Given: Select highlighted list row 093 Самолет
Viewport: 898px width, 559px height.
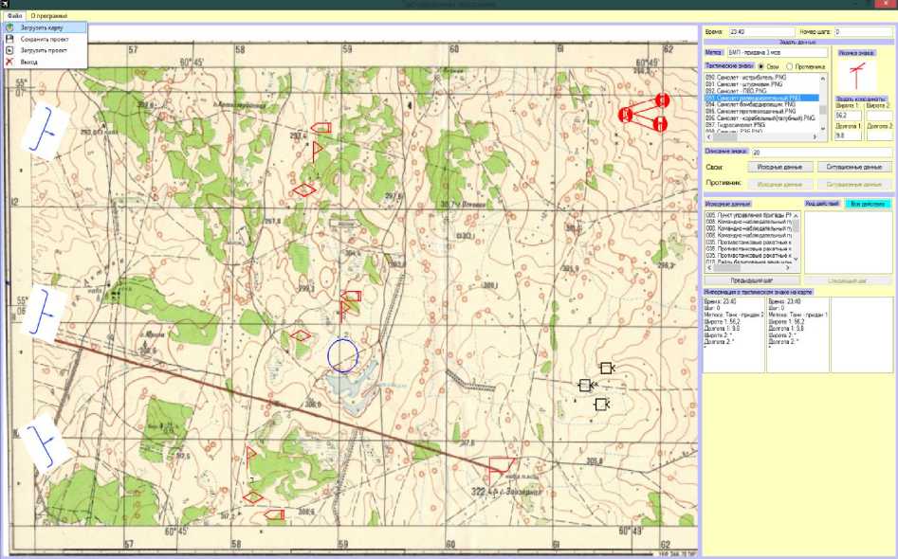Looking at the screenshot, I should (761, 98).
